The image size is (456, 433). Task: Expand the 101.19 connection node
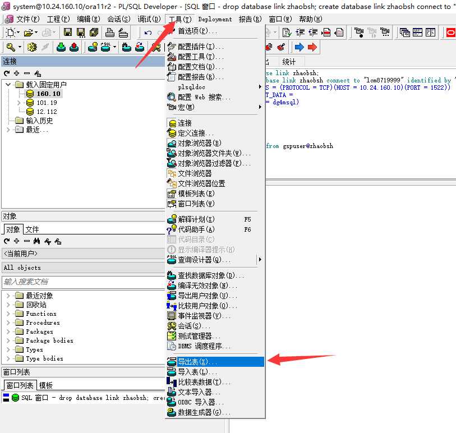19,103
